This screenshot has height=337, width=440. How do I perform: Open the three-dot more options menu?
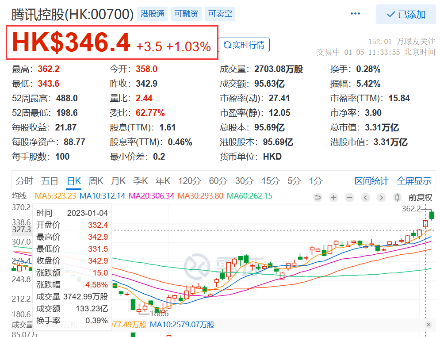pos(355,13)
